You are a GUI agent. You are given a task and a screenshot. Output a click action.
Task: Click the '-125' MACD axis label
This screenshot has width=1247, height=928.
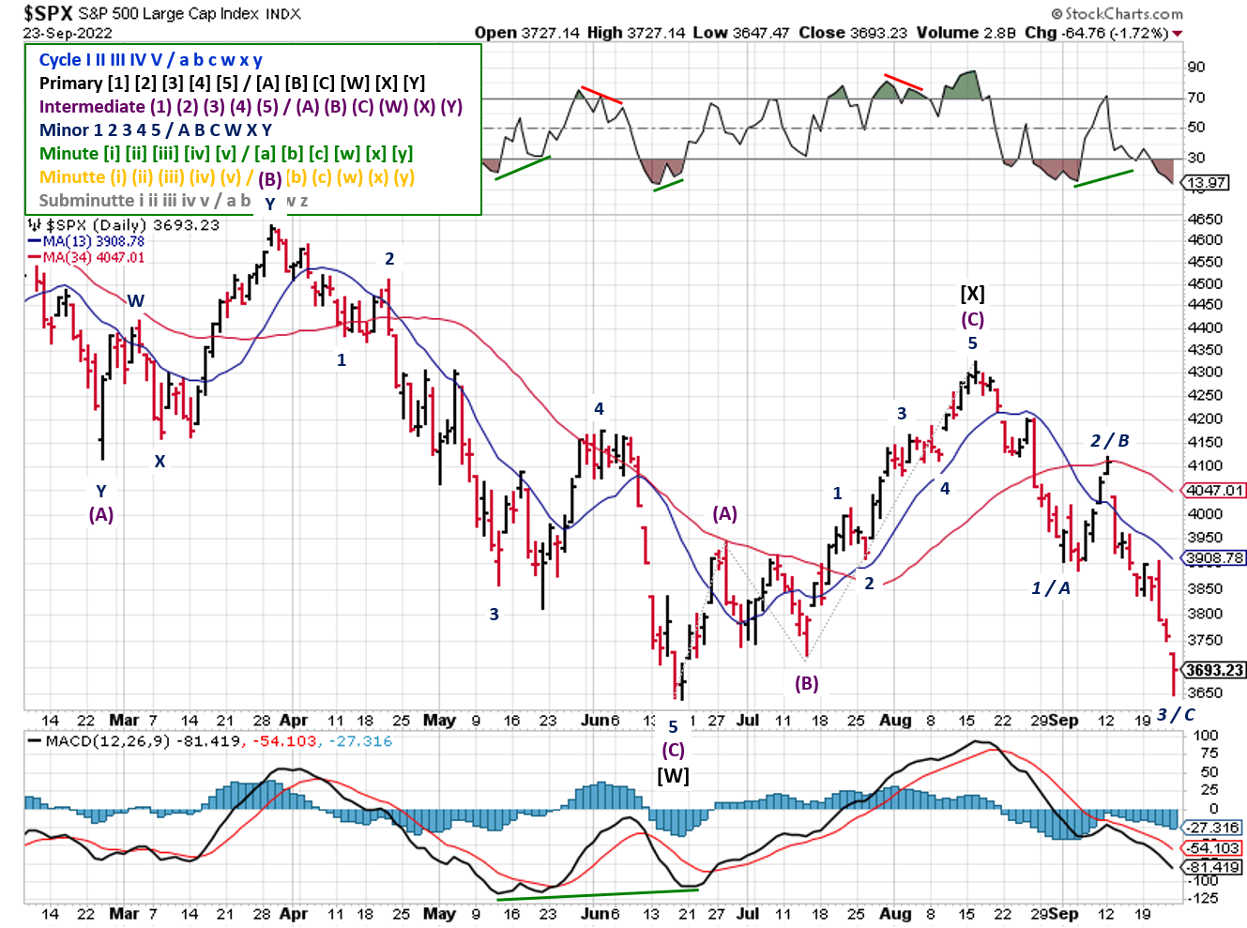[x=1204, y=899]
